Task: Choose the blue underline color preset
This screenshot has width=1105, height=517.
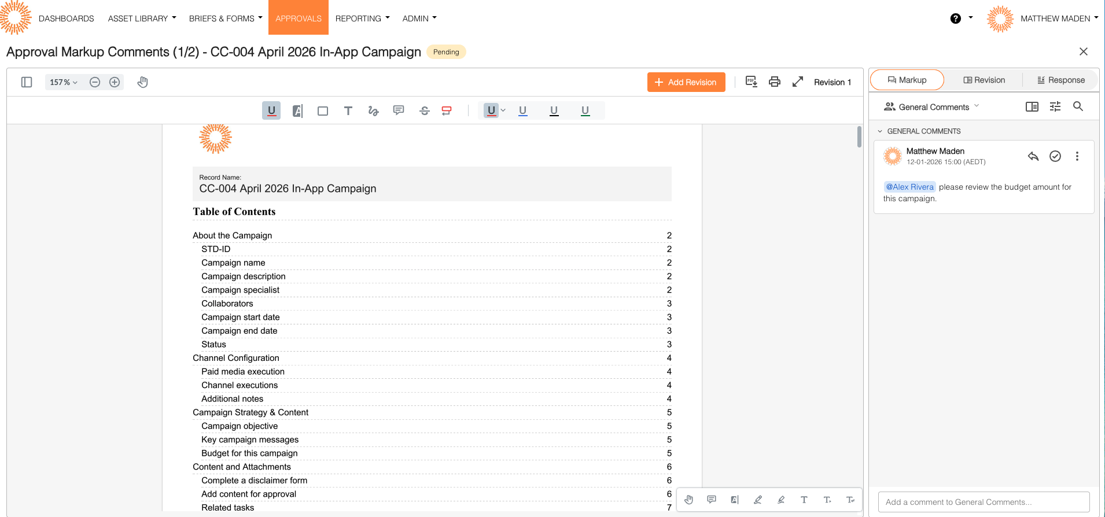Action: pyautogui.click(x=522, y=111)
